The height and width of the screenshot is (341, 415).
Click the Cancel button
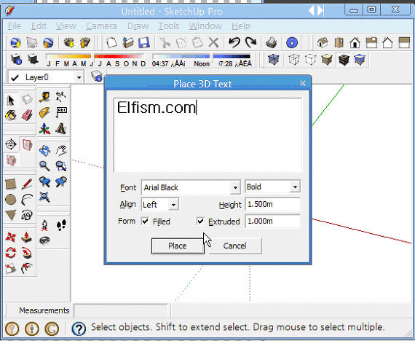pos(235,246)
